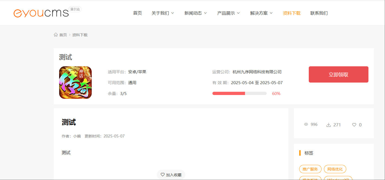Image resolution: width=385 pixels, height=180 pixels.
Task: Expand the 新闻动态 dropdown chevron
Action: coord(205,13)
